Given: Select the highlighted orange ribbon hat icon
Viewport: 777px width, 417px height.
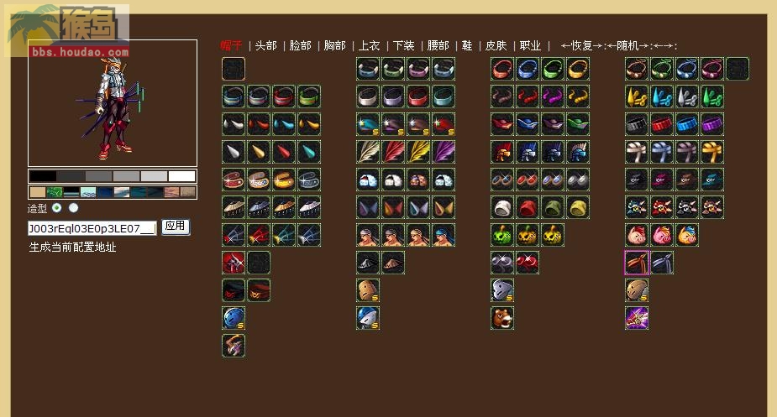Looking at the screenshot, I should pyautogui.click(x=636, y=263).
